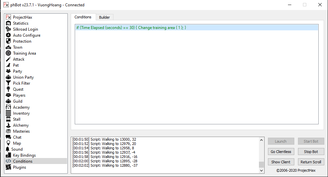Click the Plugins puzzle icon
Viewport: 328px width, 177px height.
click(x=8, y=167)
